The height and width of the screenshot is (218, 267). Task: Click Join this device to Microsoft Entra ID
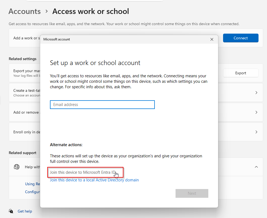[x=83, y=172]
